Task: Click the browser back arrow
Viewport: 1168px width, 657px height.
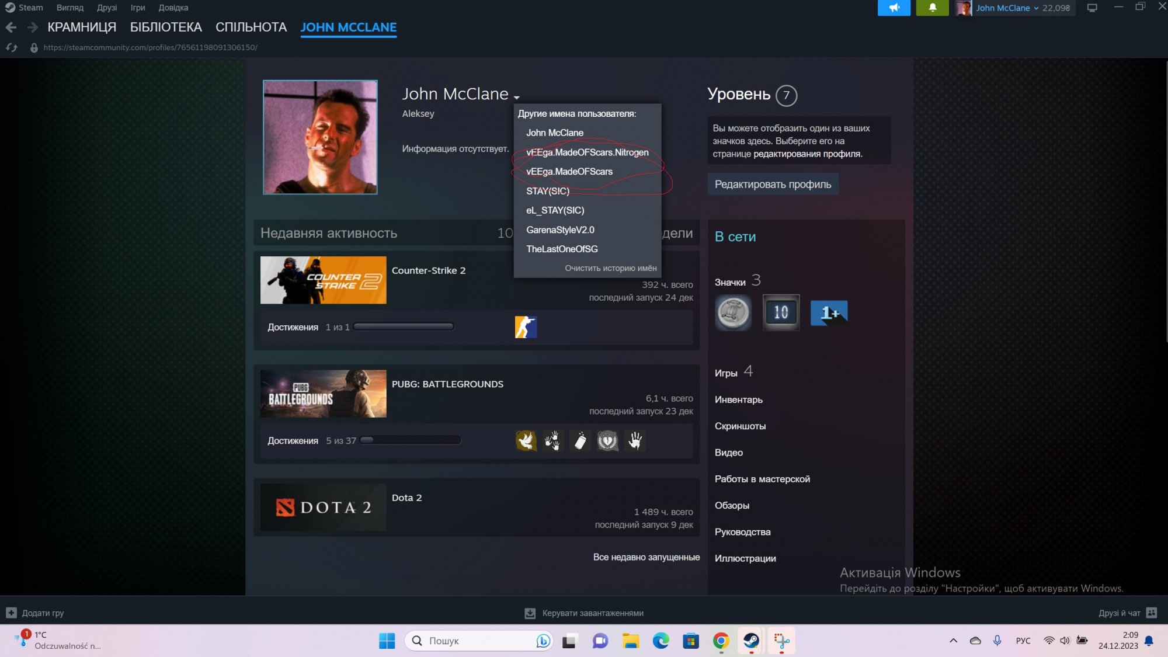Action: click(x=11, y=27)
